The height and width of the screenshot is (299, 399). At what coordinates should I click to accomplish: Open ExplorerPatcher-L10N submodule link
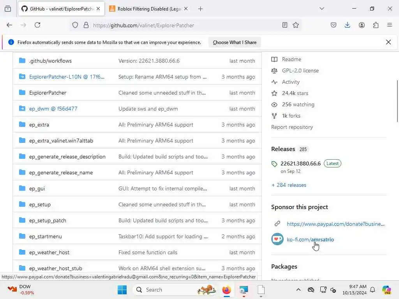coord(67,77)
